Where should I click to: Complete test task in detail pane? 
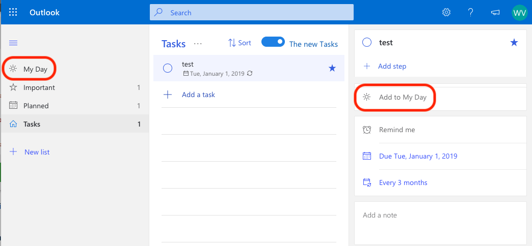367,42
